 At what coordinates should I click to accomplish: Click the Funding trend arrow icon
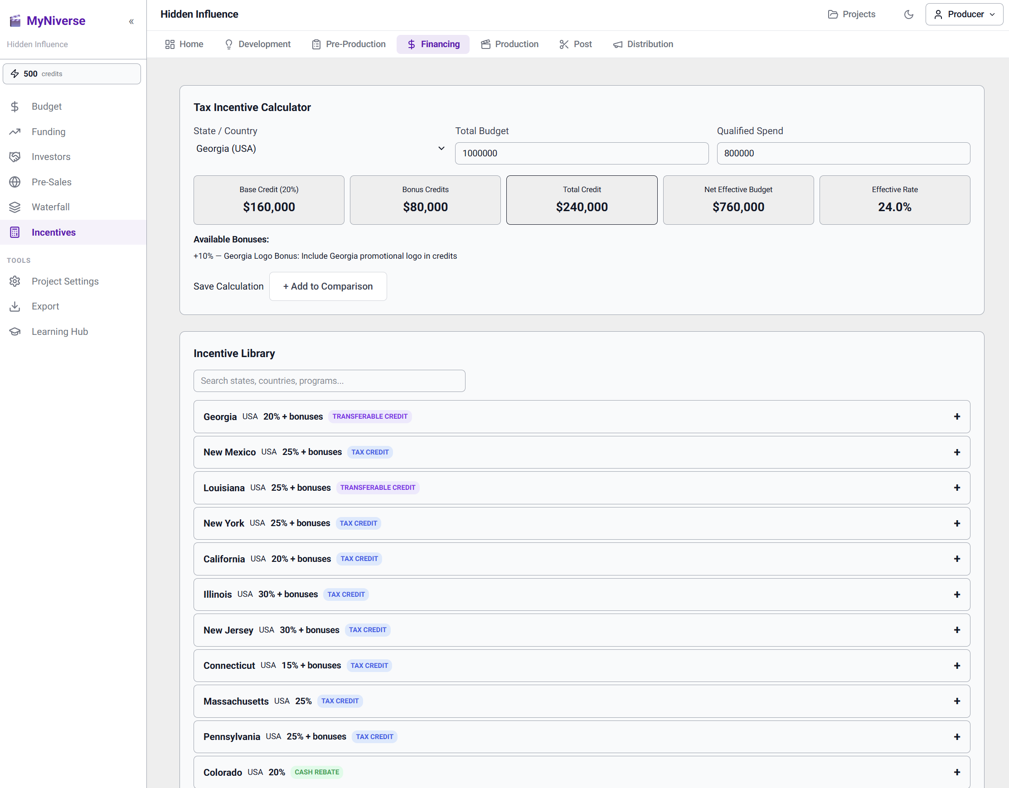pos(15,132)
